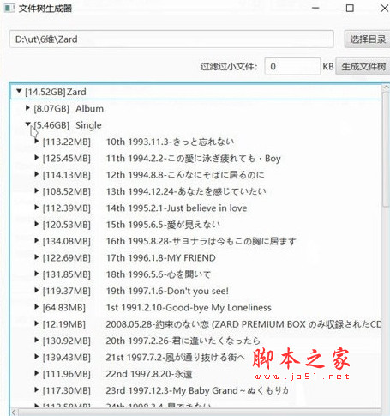
Task: Click the [12.19MB] size value
Action: [x=64, y=324]
